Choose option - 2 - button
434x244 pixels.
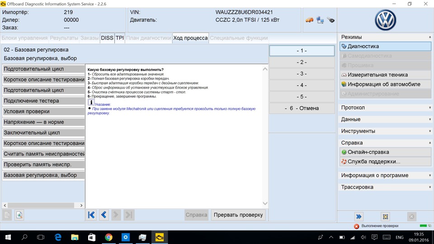pos(302,62)
